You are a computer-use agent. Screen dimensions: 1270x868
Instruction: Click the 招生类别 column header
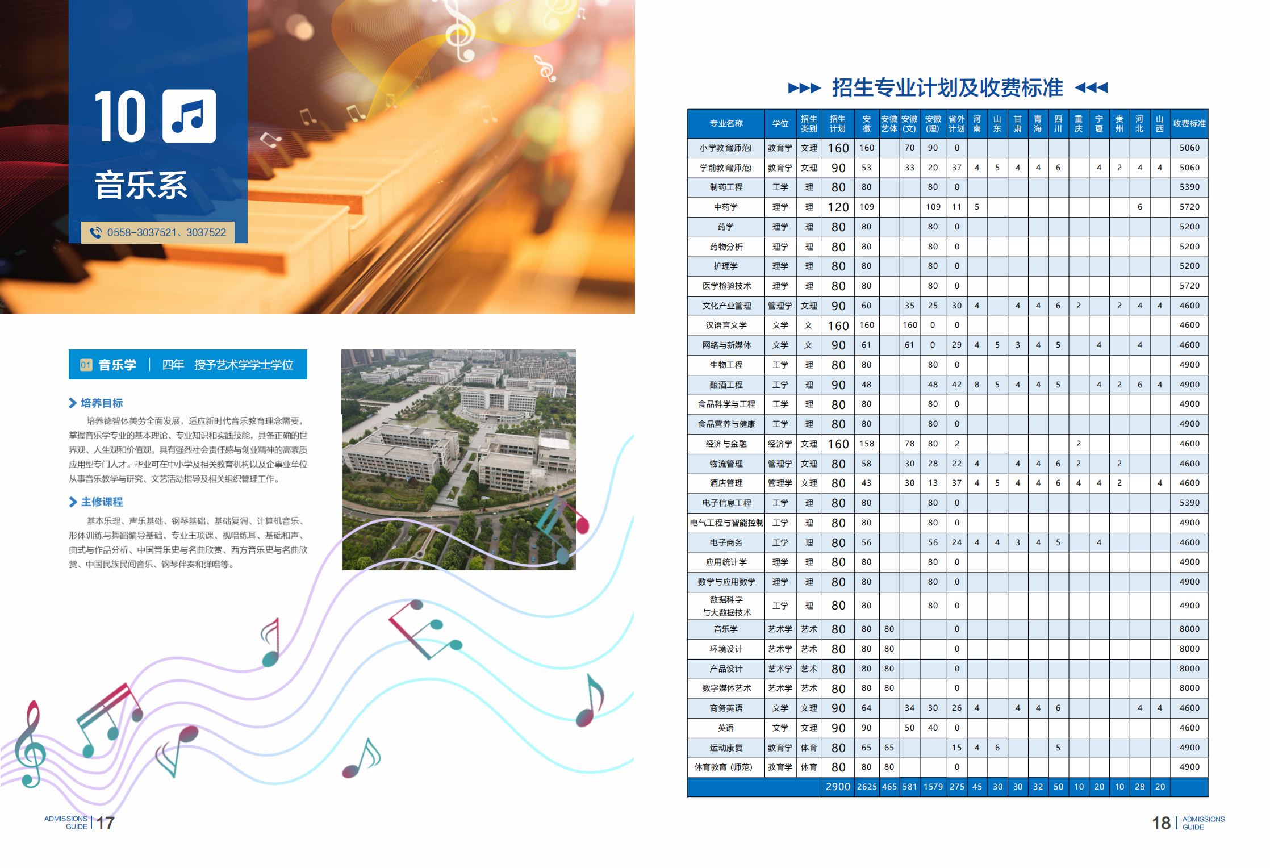pos(809,124)
